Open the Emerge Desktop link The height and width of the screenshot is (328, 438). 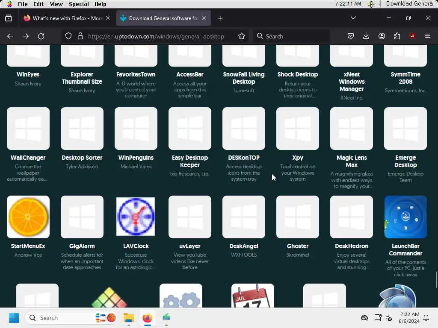pyautogui.click(x=405, y=161)
